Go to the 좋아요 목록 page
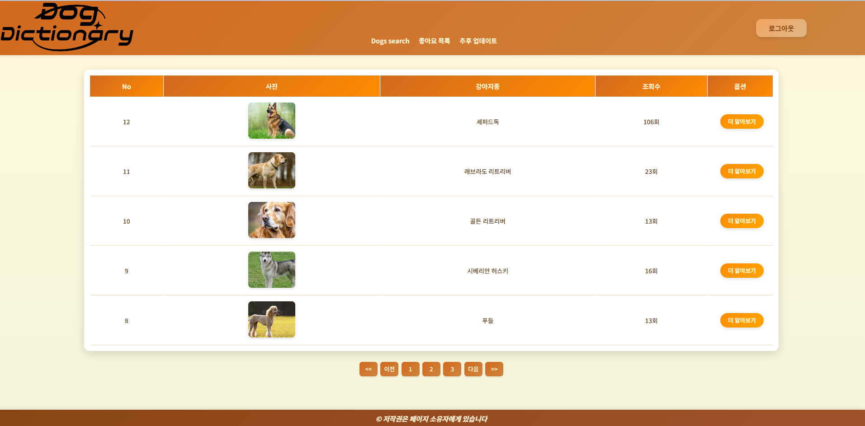Screen dimensions: 865x426 [434, 41]
